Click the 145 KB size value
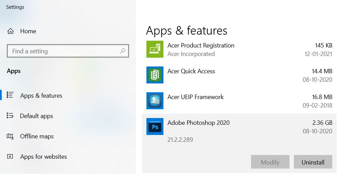The height and width of the screenshot is (174, 354). tap(323, 45)
